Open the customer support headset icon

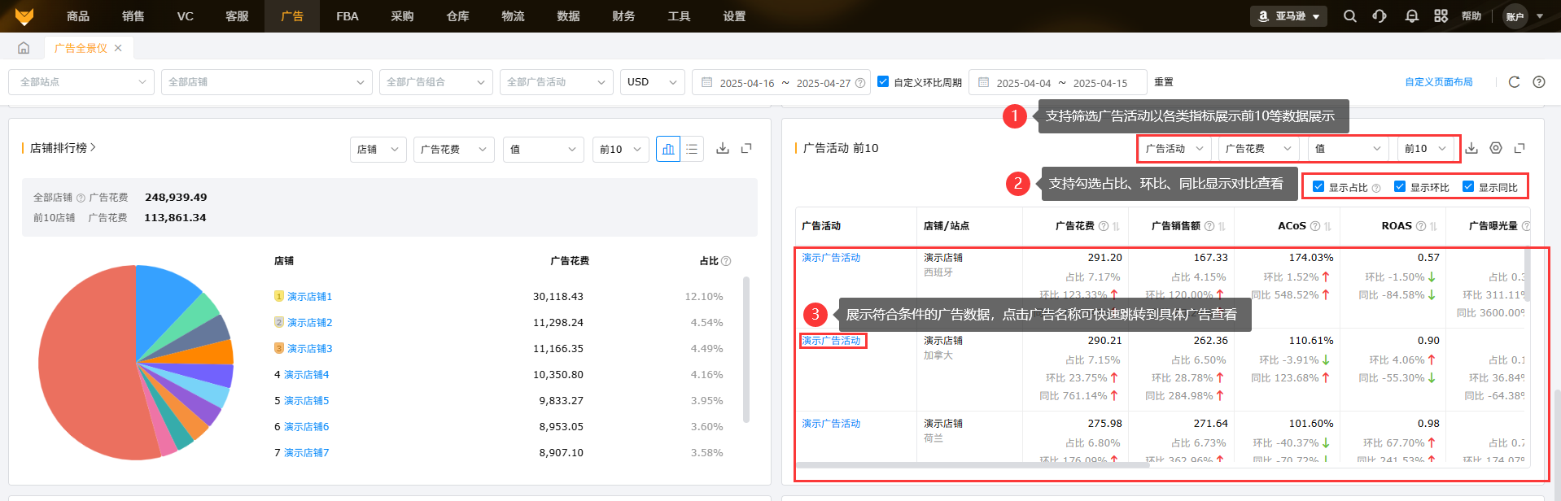[1380, 16]
